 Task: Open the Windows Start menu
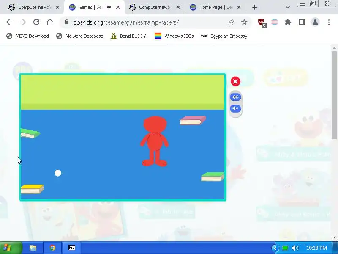pos(10,248)
